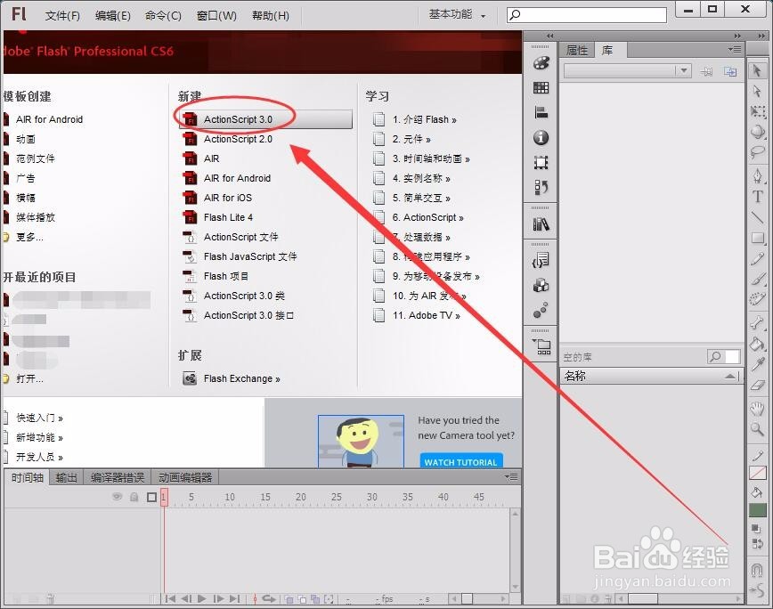Image resolution: width=773 pixels, height=609 pixels.
Task: Open the Motion Presets panel icon
Action: (541, 311)
